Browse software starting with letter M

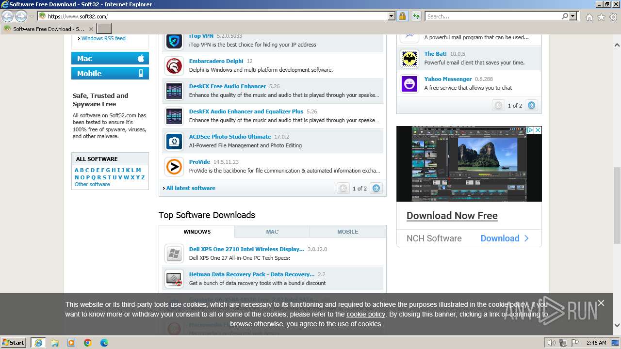coord(138,170)
